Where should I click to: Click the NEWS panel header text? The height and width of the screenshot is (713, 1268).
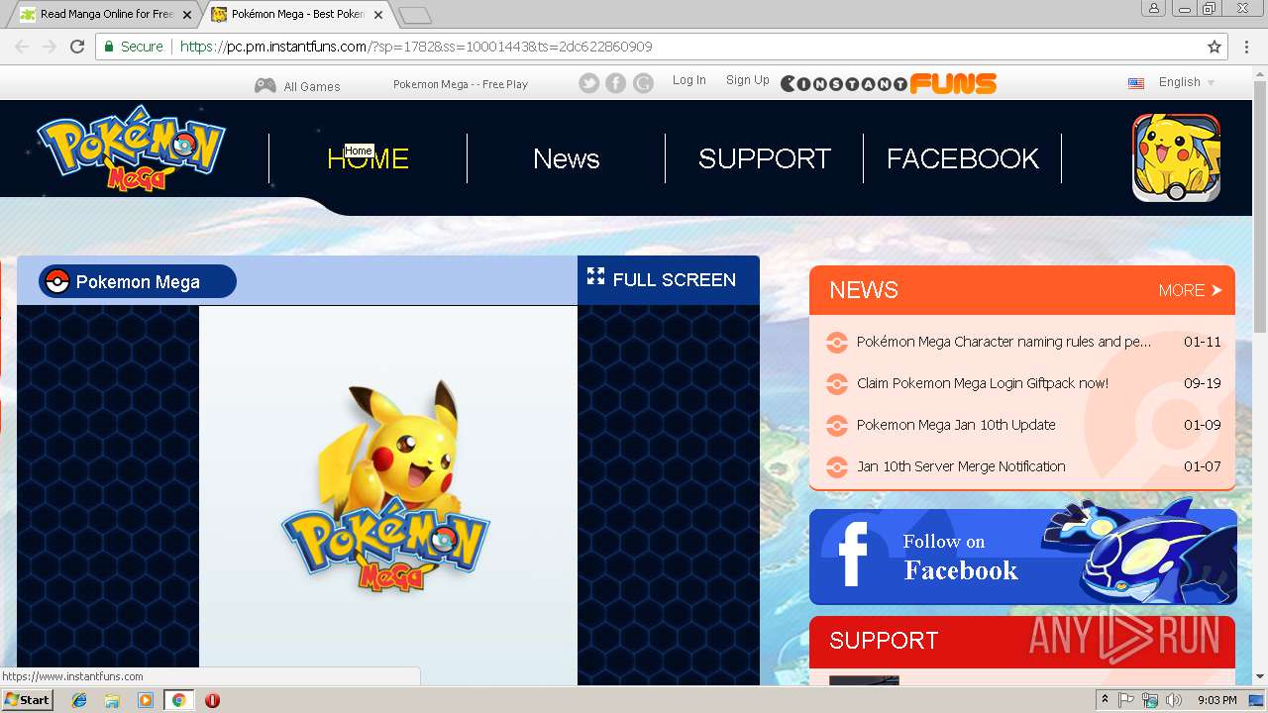pos(864,290)
